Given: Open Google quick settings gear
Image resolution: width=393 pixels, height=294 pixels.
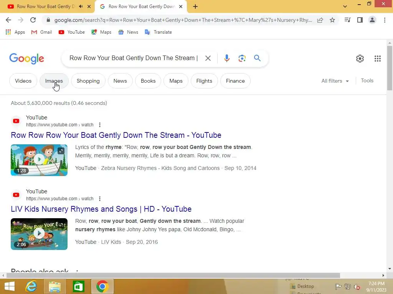Looking at the screenshot, I should point(360,59).
